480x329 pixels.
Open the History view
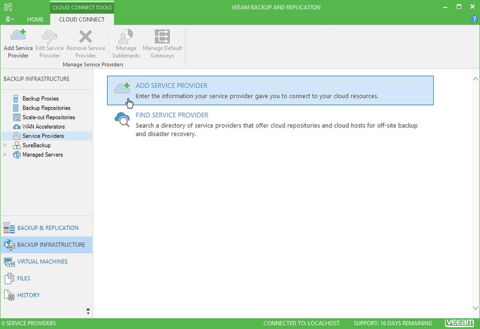coord(29,295)
